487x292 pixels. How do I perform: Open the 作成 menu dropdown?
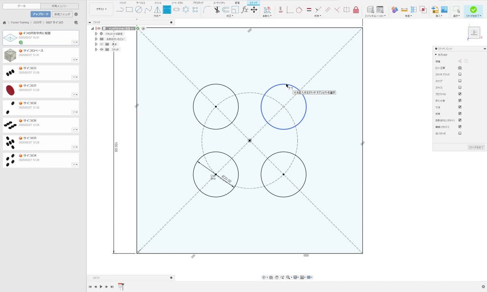pyautogui.click(x=157, y=16)
